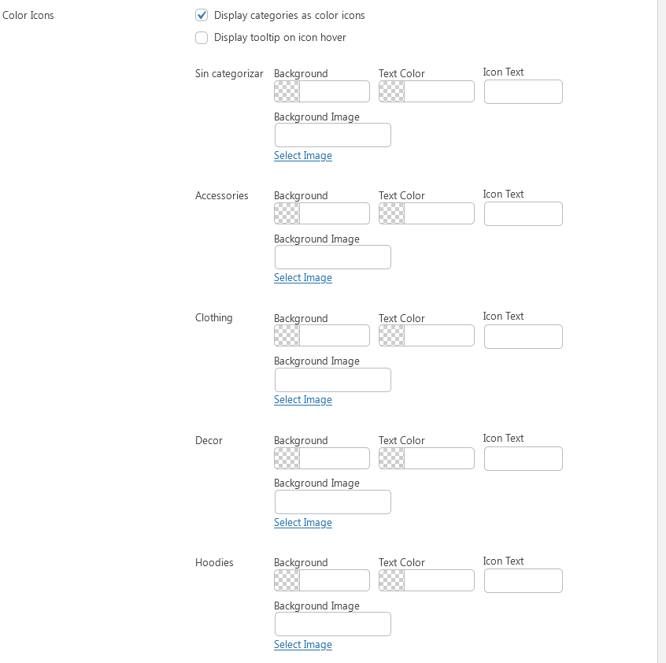Select Image link for Accessories

pos(303,277)
